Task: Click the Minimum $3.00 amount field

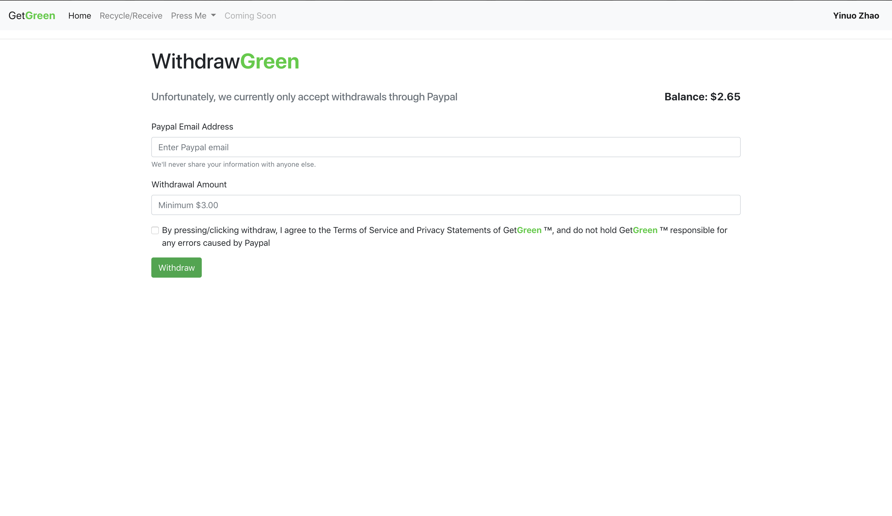Action: (446, 205)
